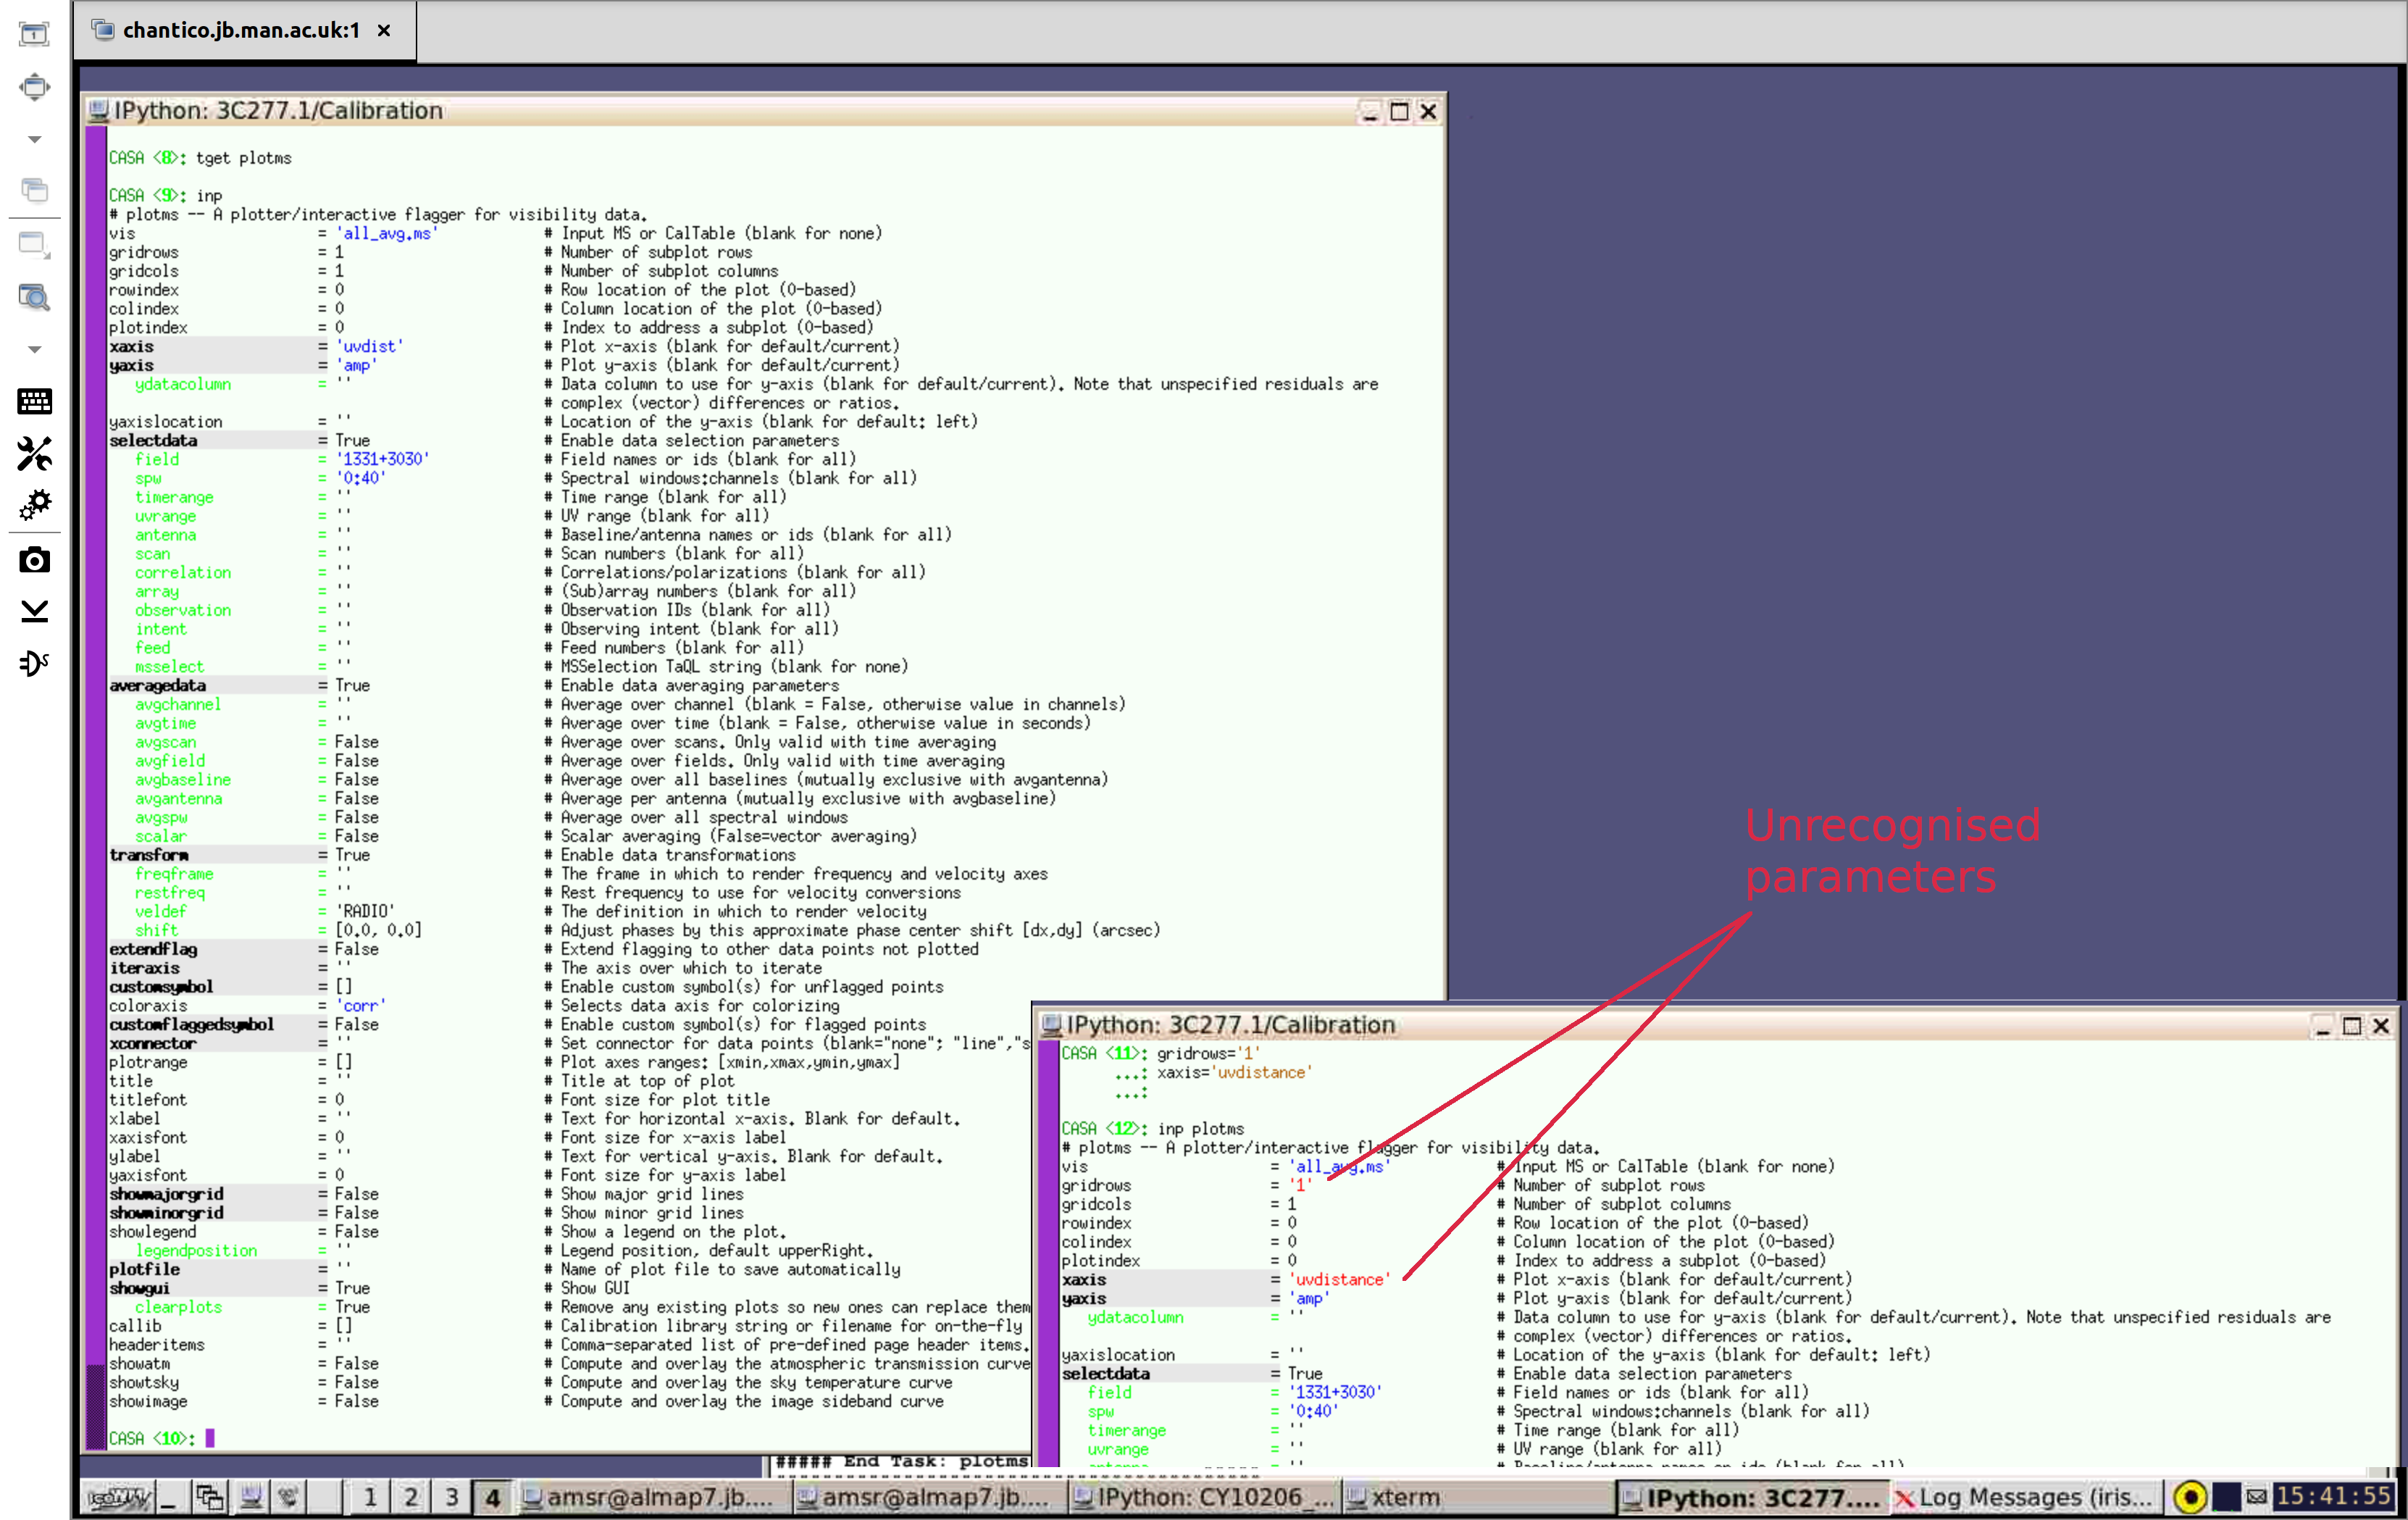The height and width of the screenshot is (1520, 2408).
Task: Expand the scaling options dropdown arrow
Action: (x=34, y=349)
